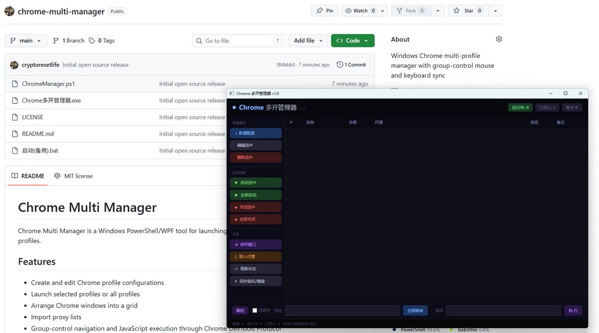This screenshot has height=333, width=599.
Task: Click the Go to file search field
Action: coord(239,40)
